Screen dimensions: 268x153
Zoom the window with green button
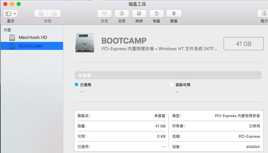pos(19,4)
